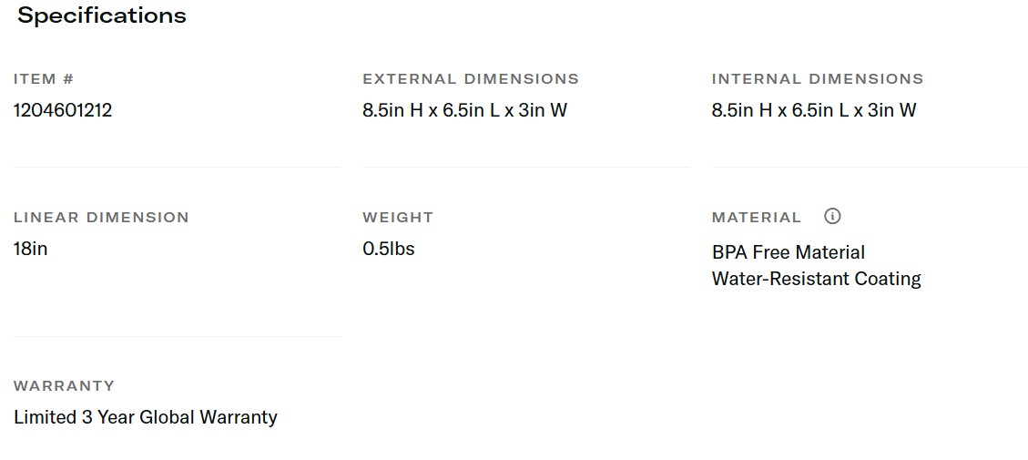The height and width of the screenshot is (460, 1028).
Task: Click Limited 3 Year Global Warranty text
Action: [146, 417]
